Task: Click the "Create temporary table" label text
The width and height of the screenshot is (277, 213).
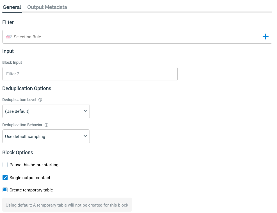Action: point(31,190)
